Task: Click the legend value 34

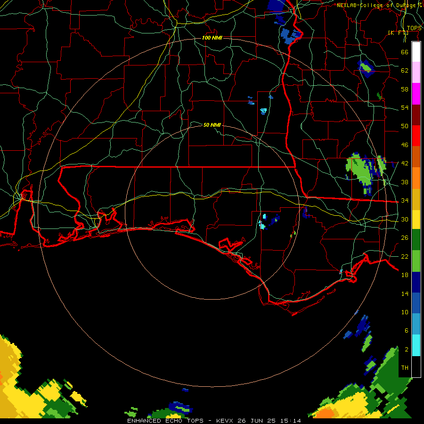Action: click(405, 200)
